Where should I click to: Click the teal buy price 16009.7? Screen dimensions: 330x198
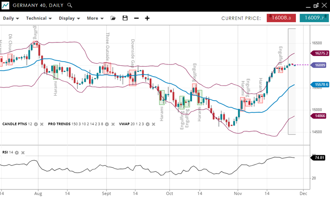click(314, 18)
